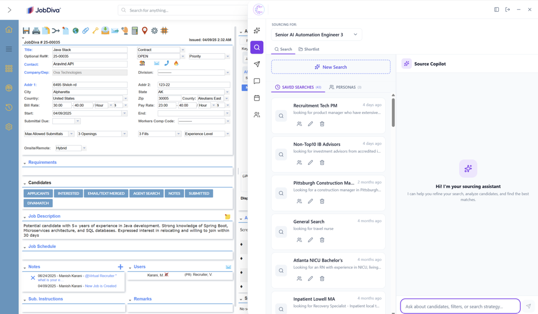This screenshot has width=538, height=314.
Task: Click the pinned note page icon
Action: [65, 31]
